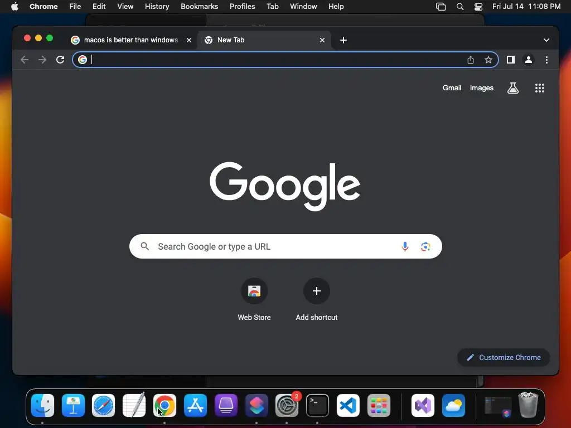Open the Google apps grid
Screen dimensions: 571x428
click(539, 87)
